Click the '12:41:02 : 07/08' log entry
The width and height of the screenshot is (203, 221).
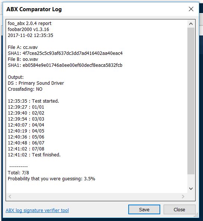26,149
